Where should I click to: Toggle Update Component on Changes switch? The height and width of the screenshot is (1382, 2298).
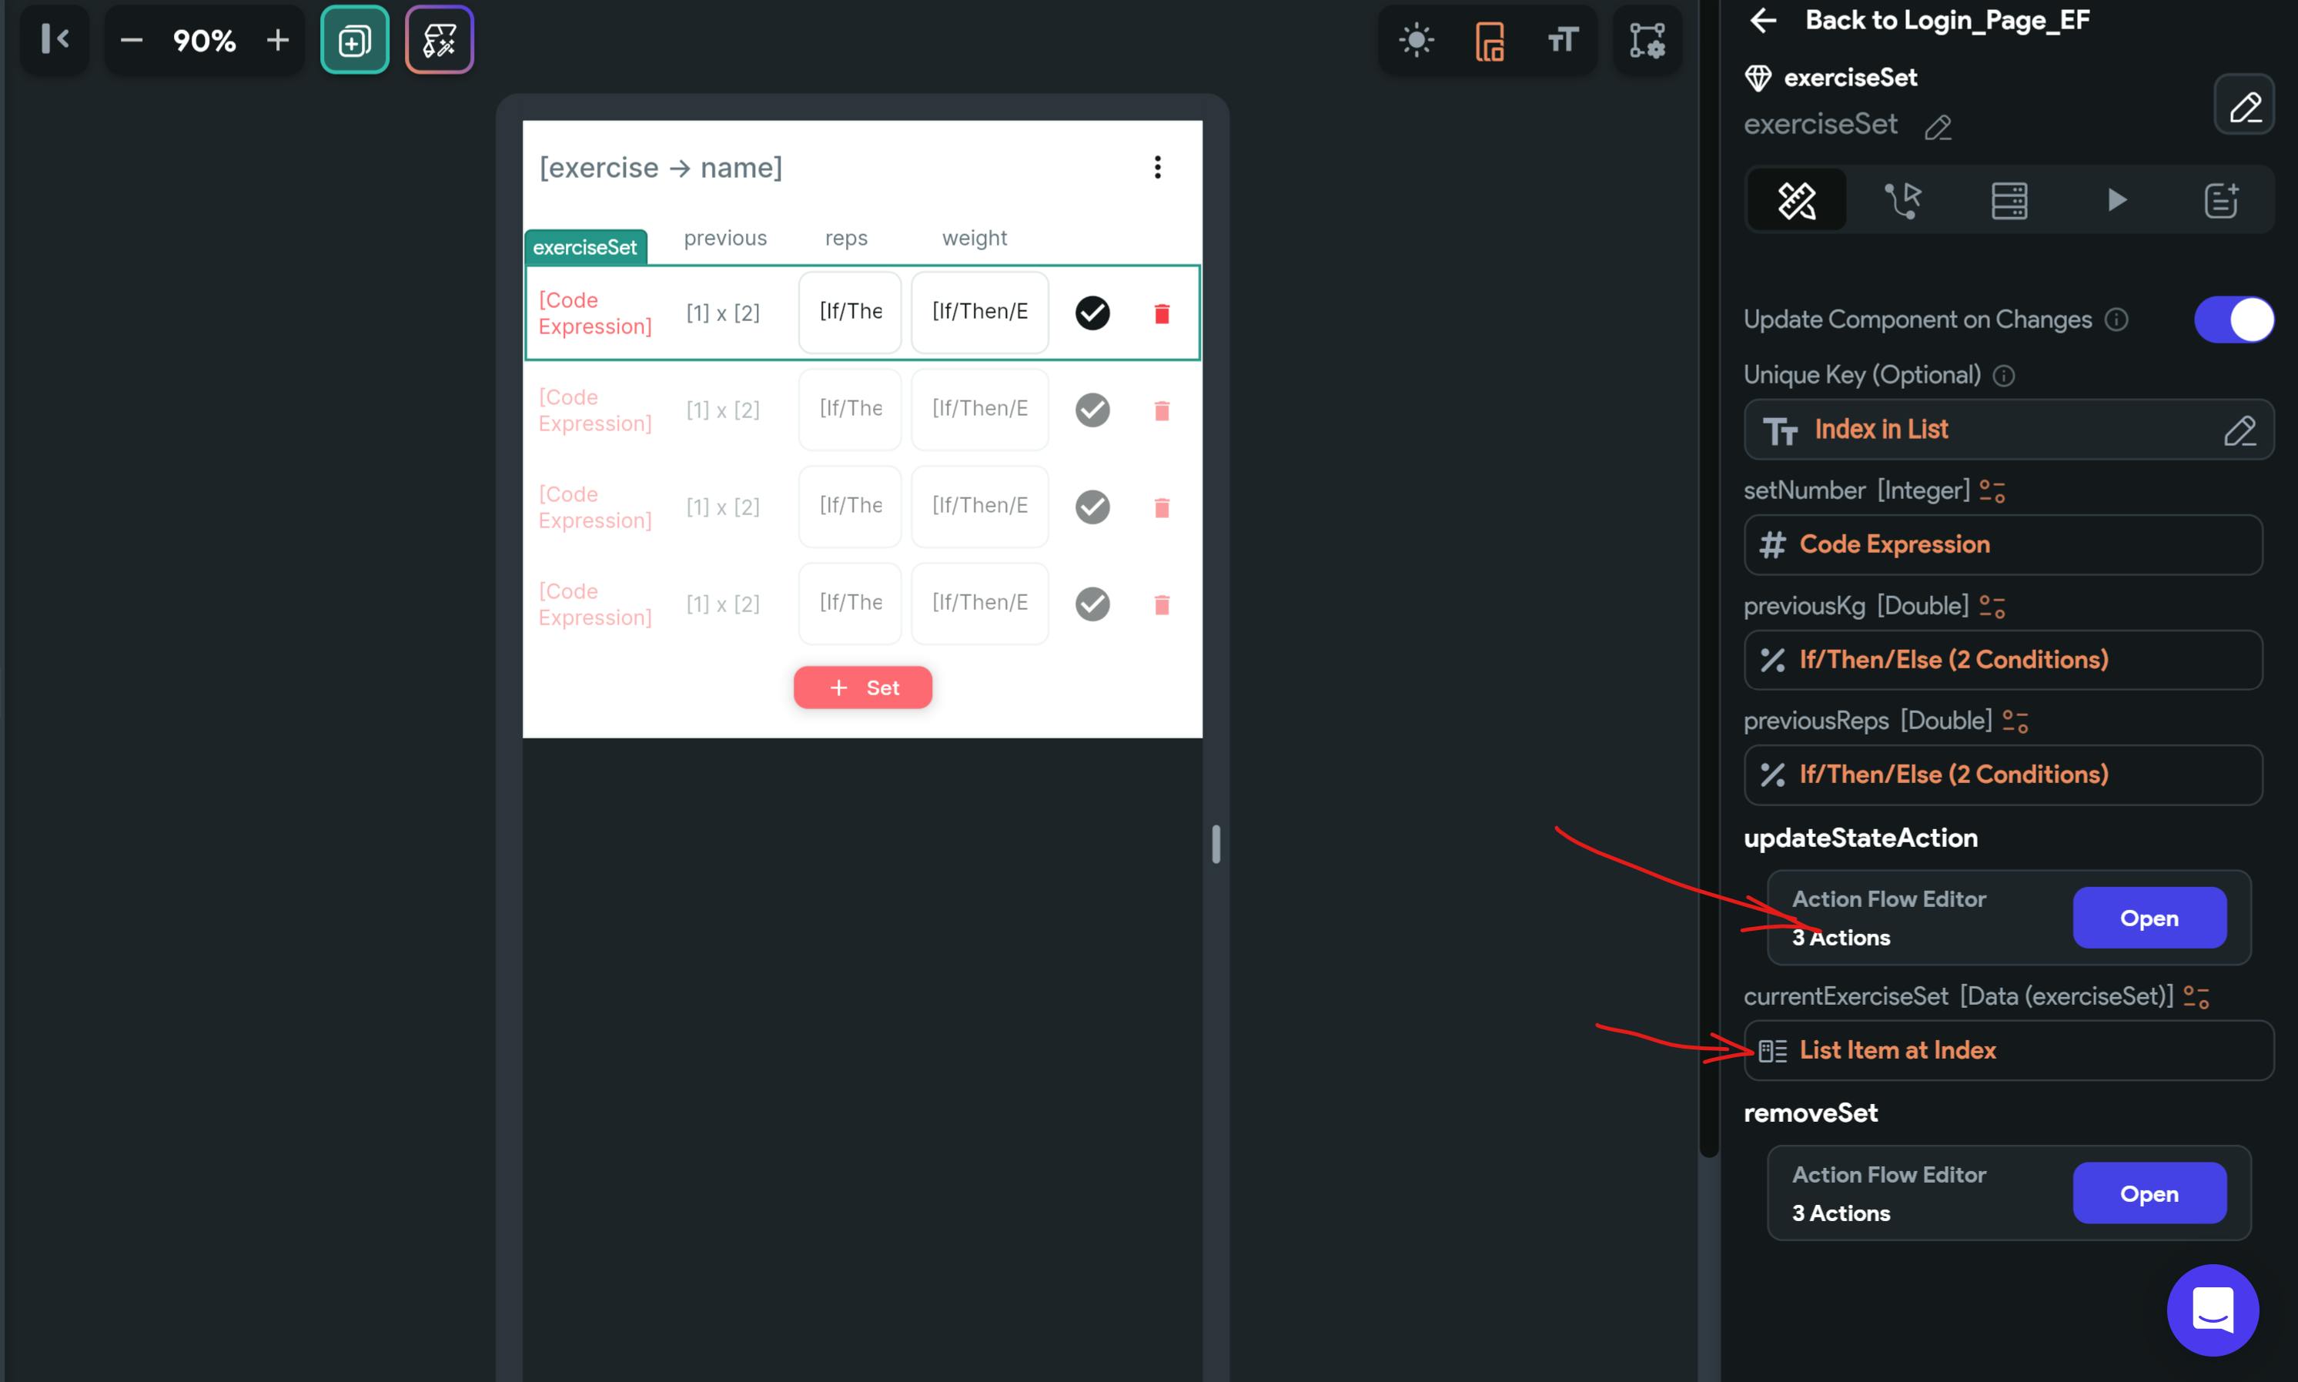pyautogui.click(x=2233, y=320)
